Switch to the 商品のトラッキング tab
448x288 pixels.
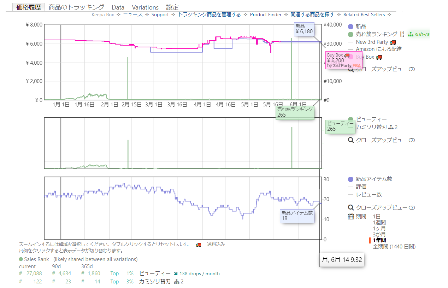pos(76,7)
